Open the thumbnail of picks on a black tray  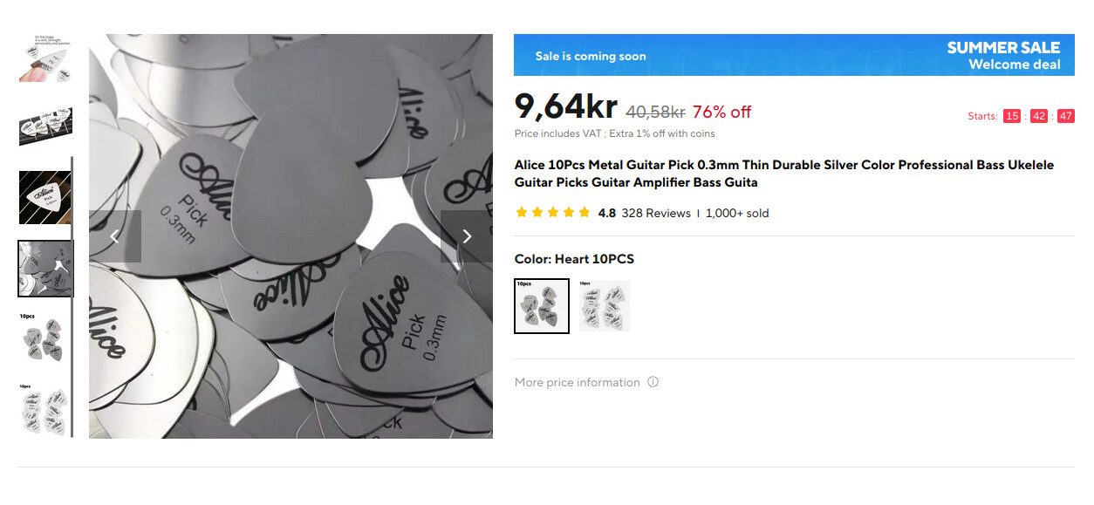coord(45,126)
